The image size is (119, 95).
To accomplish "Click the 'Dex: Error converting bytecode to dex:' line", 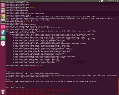I will [22, 29].
